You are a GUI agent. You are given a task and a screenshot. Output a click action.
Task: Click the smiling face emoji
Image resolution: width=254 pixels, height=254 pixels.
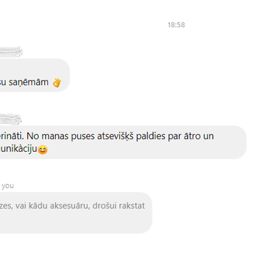point(42,150)
